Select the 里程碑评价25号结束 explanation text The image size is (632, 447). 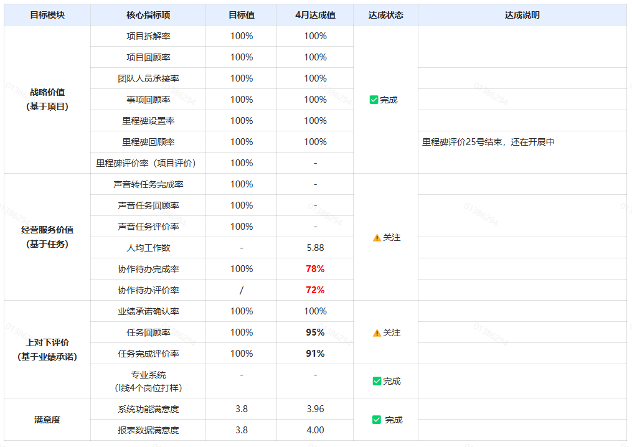(x=489, y=141)
